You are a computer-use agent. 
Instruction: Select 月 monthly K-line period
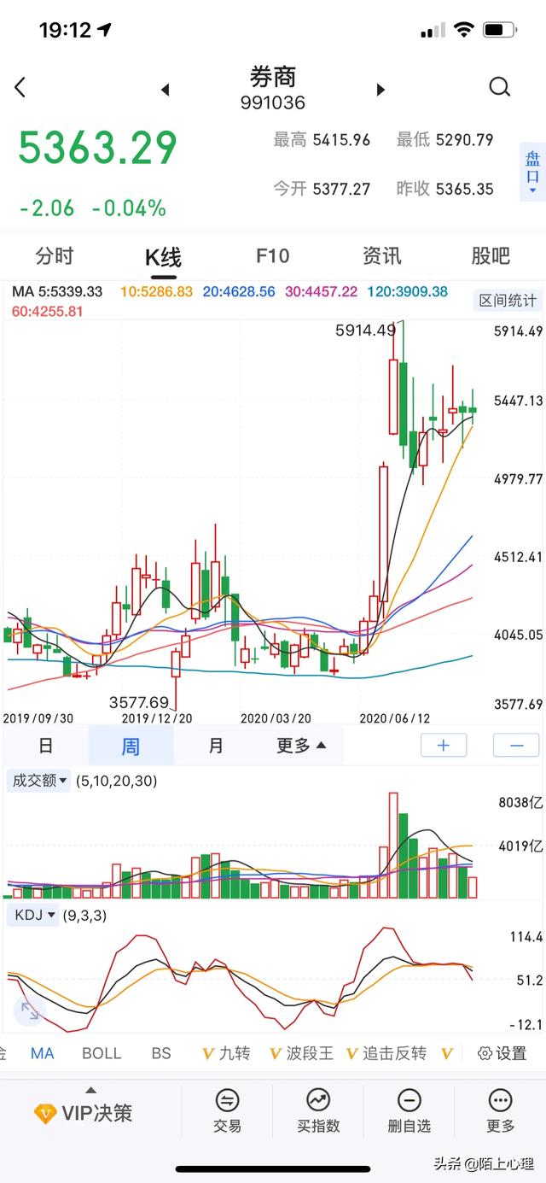[x=216, y=746]
